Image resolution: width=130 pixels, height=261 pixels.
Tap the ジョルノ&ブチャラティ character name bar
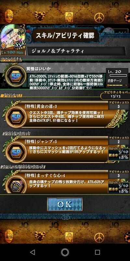point(76,51)
